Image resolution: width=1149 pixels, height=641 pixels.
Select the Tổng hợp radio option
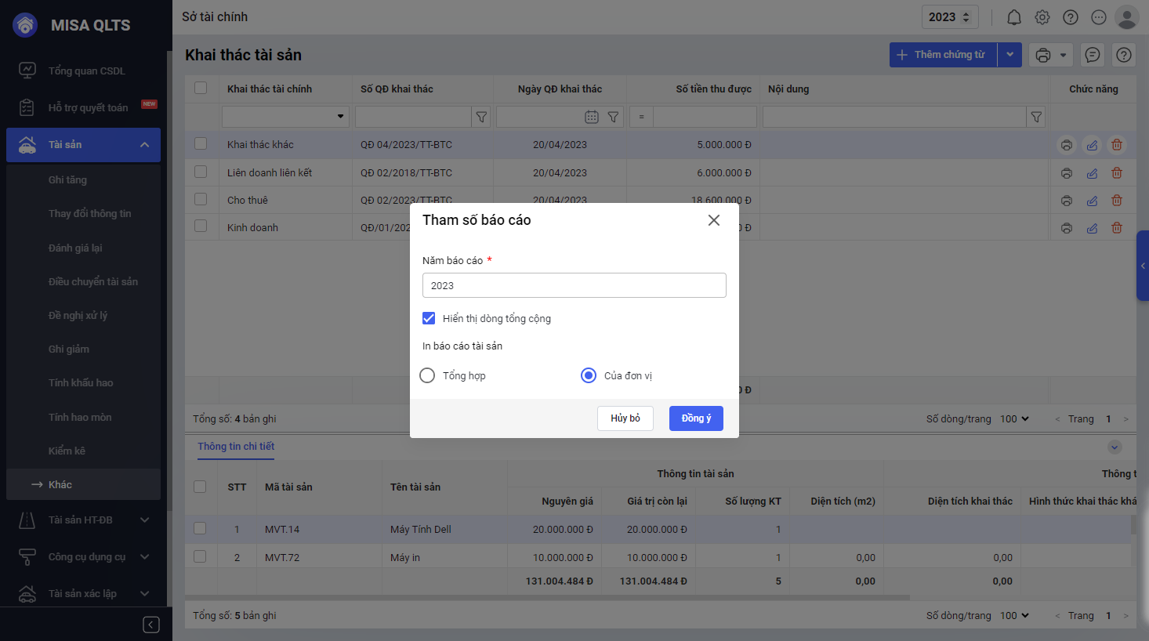tap(427, 375)
